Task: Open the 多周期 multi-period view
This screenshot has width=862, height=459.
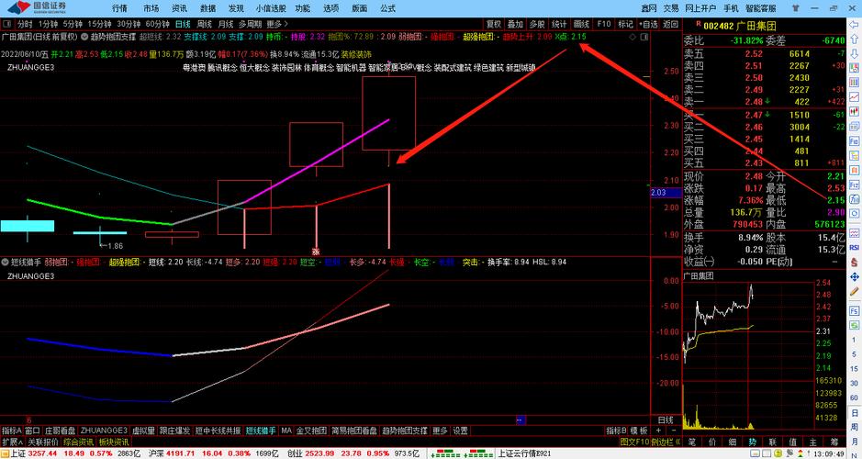Action: 250,24
